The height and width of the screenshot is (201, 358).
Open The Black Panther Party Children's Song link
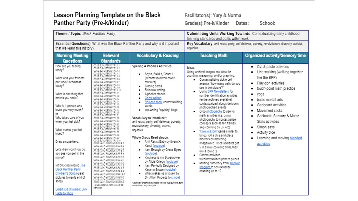point(70,169)
